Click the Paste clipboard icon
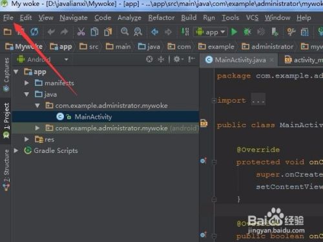 point(108,32)
